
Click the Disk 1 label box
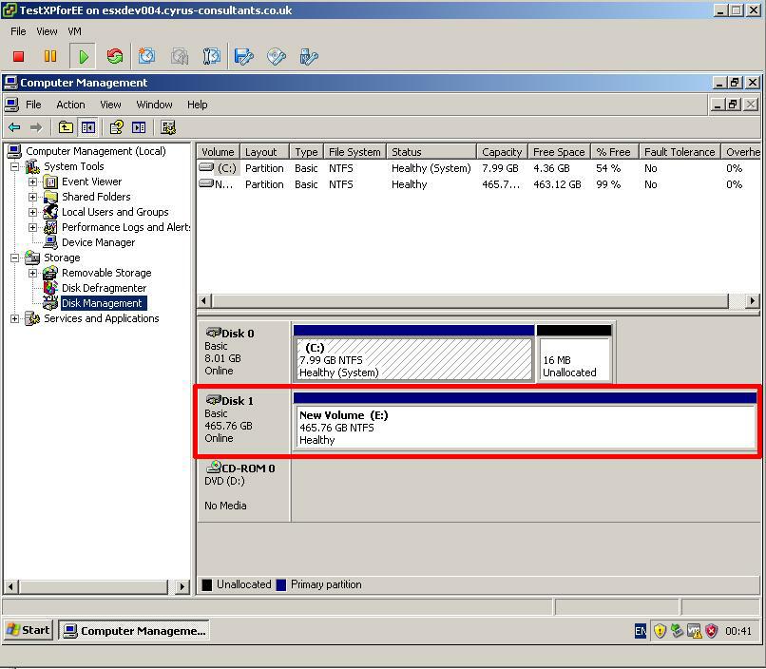243,419
